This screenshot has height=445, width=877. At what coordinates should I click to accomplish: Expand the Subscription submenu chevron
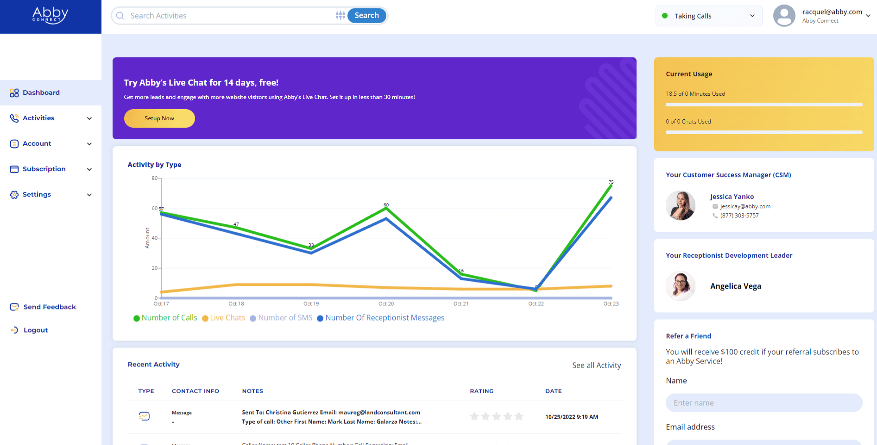tap(89, 169)
